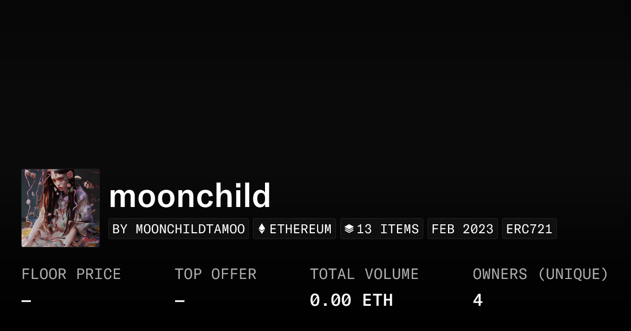Click the FEB 2023 creation date badge
631x331 pixels.
click(462, 229)
